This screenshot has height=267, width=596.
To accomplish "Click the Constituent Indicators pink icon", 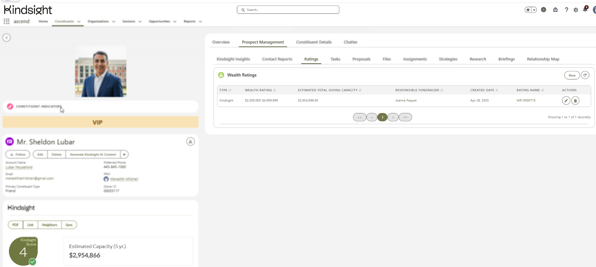I will [x=10, y=106].
